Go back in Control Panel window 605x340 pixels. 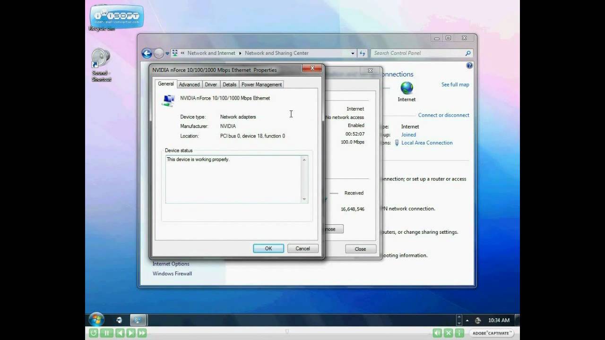(147, 53)
